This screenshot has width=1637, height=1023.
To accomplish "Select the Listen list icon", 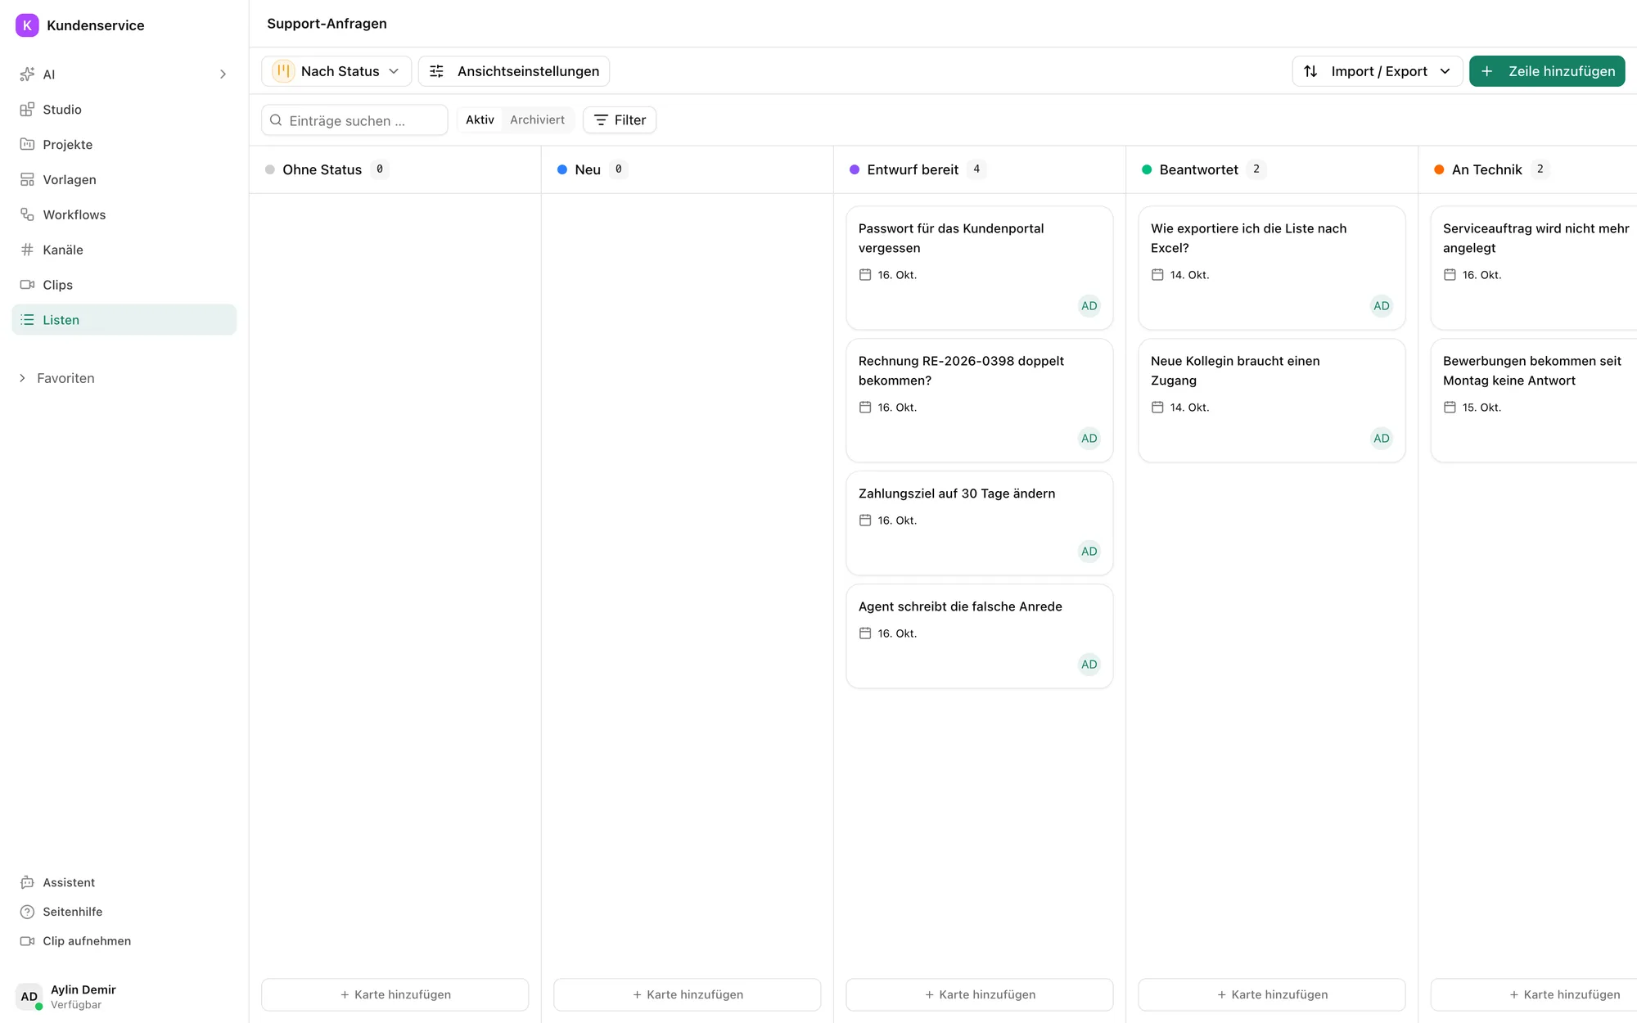I will tap(27, 320).
